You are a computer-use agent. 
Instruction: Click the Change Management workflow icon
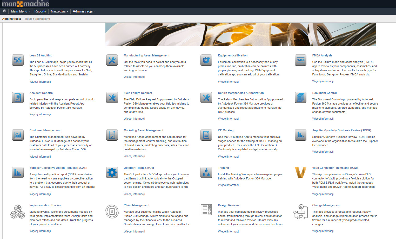coord(300,212)
